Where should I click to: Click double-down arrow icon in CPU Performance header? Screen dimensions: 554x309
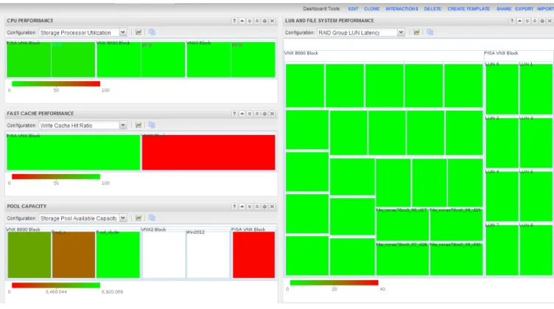[250, 21]
